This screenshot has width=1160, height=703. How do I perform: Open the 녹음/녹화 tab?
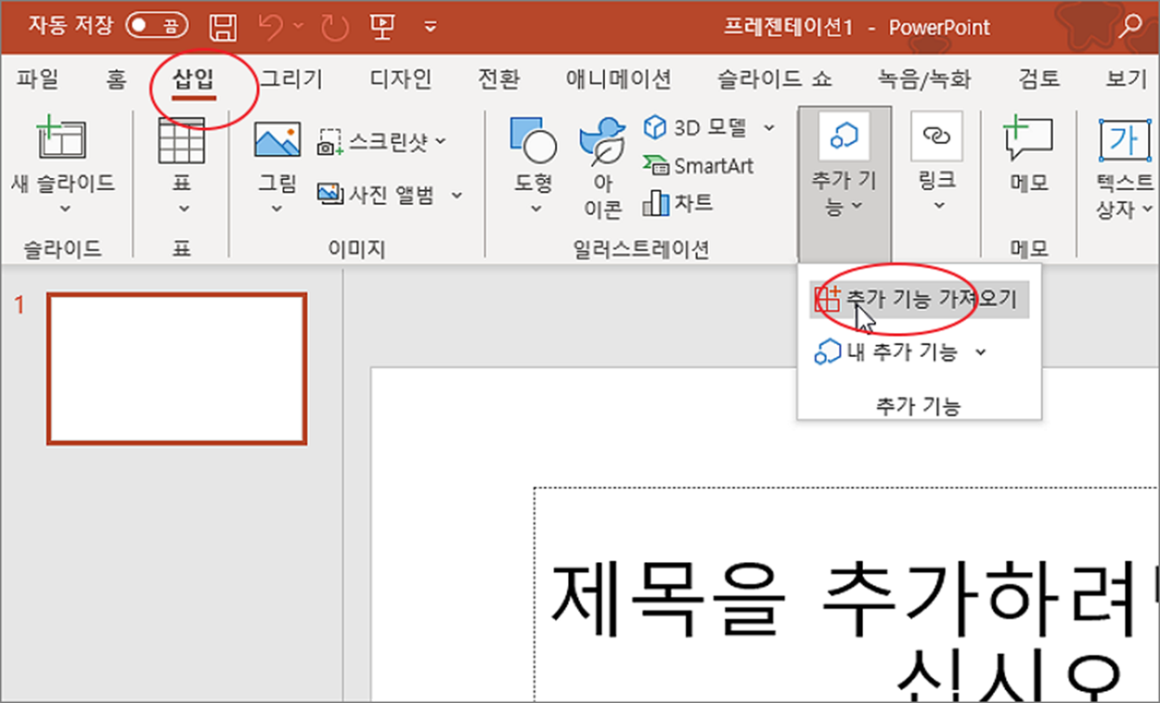tap(924, 79)
